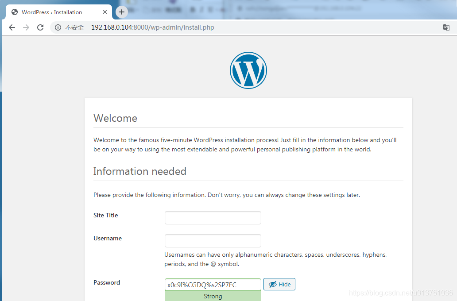The image size is (457, 301).
Task: Reload the WordPress installation page
Action: (40, 27)
